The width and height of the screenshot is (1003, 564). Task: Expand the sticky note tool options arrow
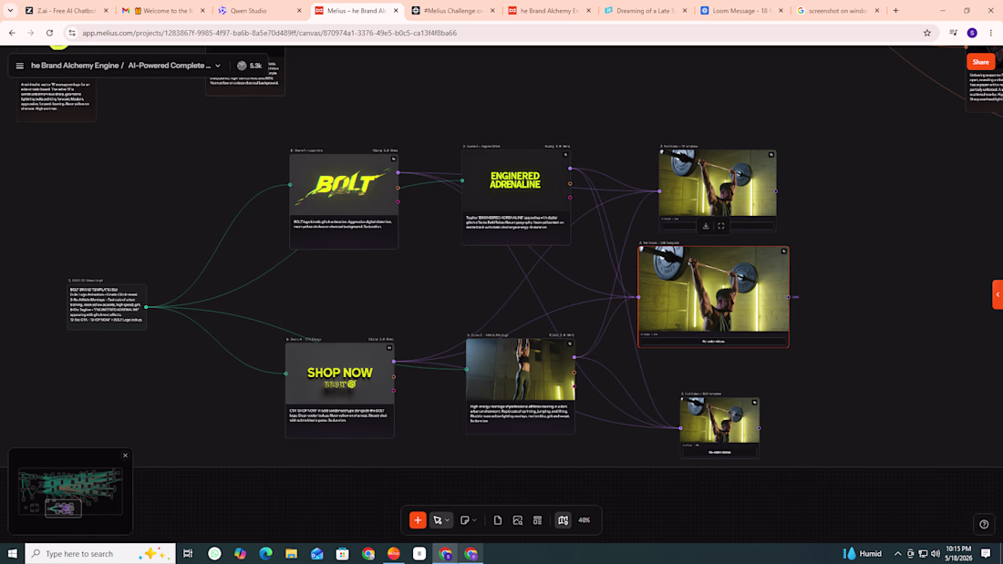(x=475, y=520)
